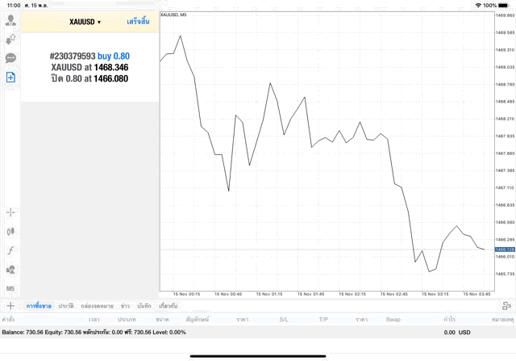516x361 pixels.
Task: Change the M5 timeframe selector
Action: pyautogui.click(x=10, y=288)
